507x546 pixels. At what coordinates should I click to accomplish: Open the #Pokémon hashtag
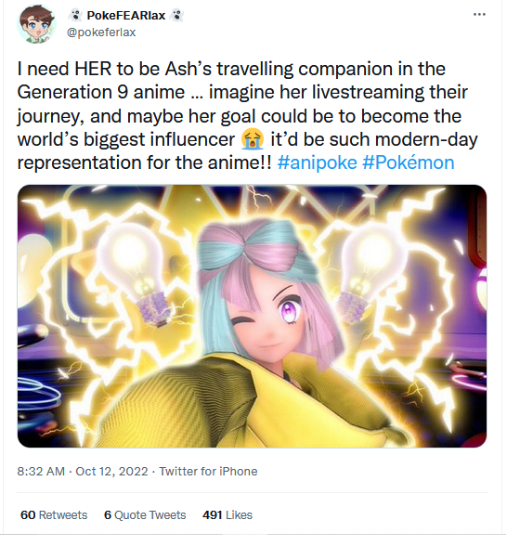click(409, 162)
